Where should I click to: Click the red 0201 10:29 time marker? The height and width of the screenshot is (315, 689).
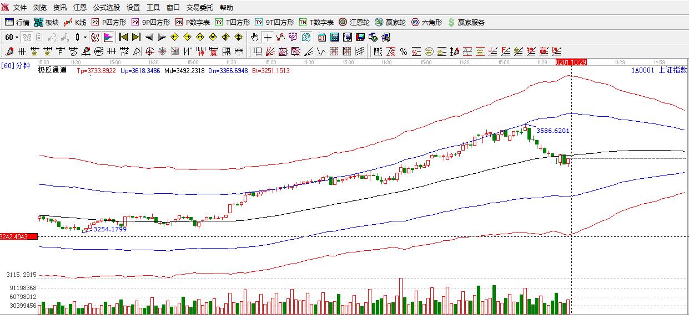(571, 63)
